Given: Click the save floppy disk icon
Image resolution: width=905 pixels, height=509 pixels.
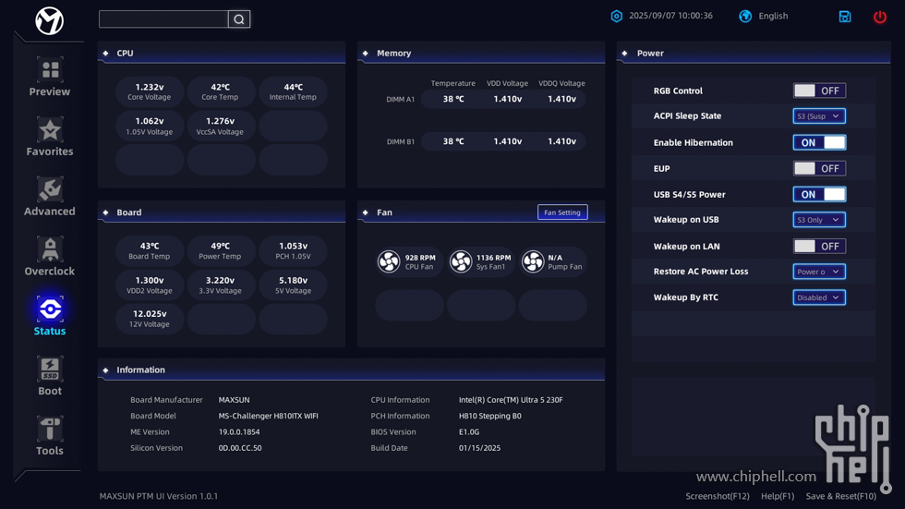Looking at the screenshot, I should [x=845, y=17].
